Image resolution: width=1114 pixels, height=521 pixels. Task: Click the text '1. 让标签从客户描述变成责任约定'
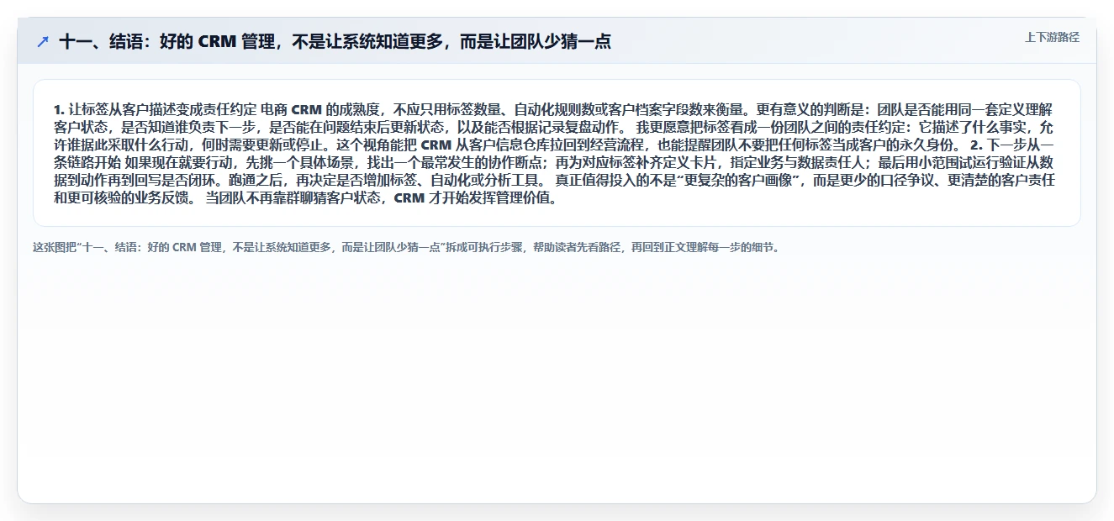tap(156, 109)
